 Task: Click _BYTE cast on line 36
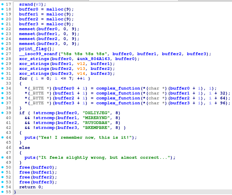[x=37, y=98]
